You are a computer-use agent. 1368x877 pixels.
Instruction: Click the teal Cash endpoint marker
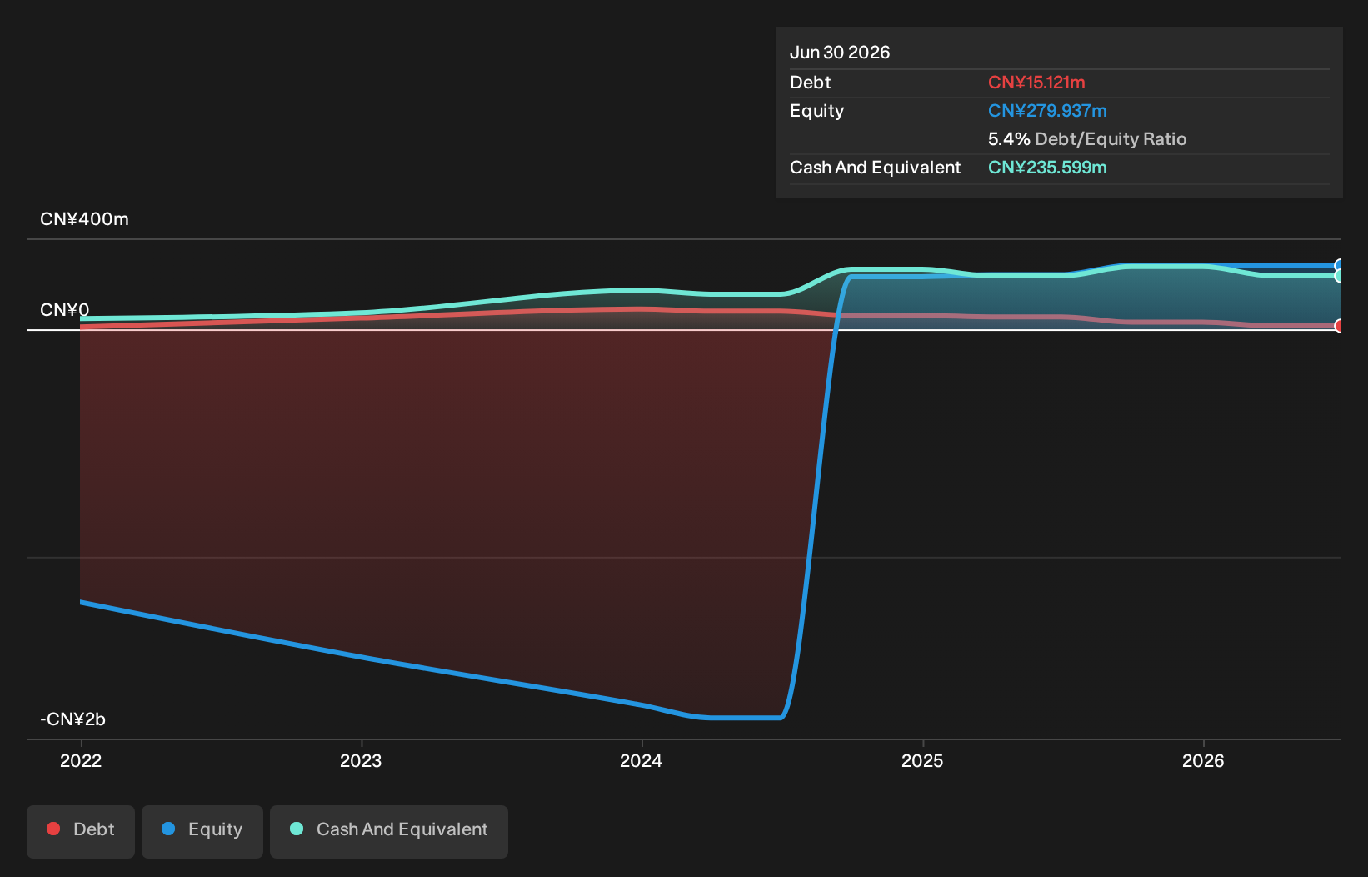[1339, 276]
